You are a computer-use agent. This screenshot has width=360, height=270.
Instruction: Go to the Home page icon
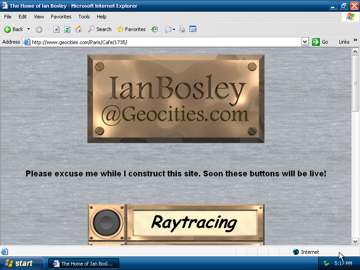(x=78, y=29)
